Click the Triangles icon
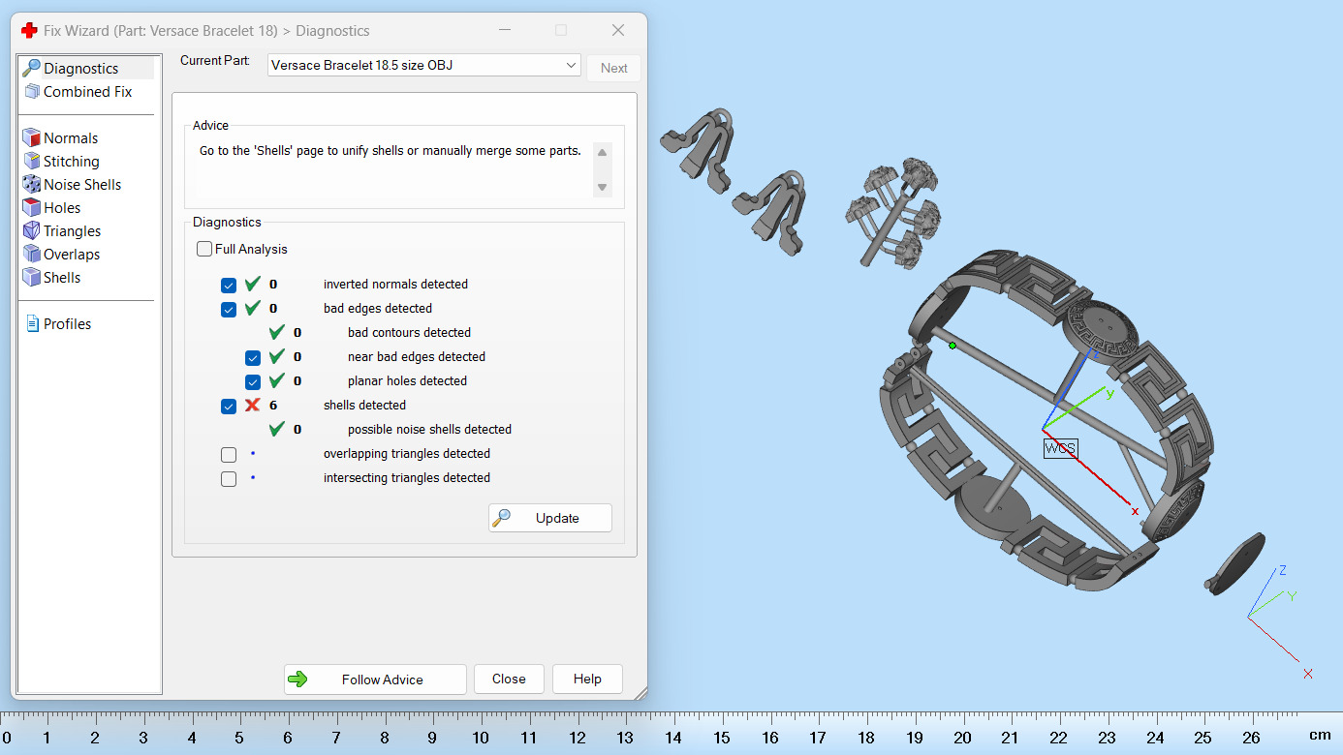The height and width of the screenshot is (755, 1343). [31, 230]
